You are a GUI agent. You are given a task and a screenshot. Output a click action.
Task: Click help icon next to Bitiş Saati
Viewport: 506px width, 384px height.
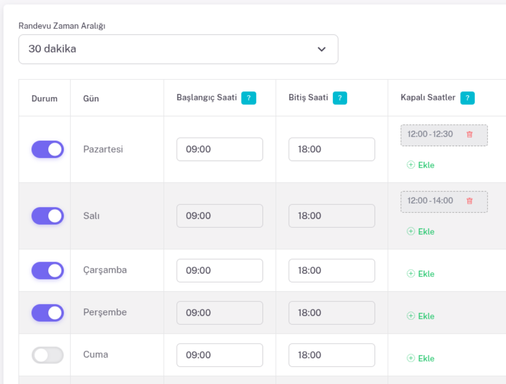340,98
